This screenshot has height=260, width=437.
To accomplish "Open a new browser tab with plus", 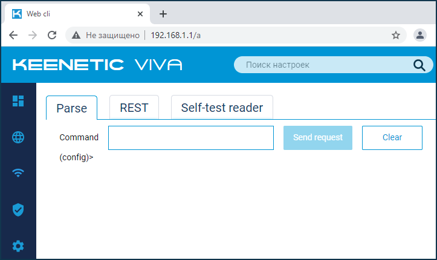I will click(x=163, y=14).
